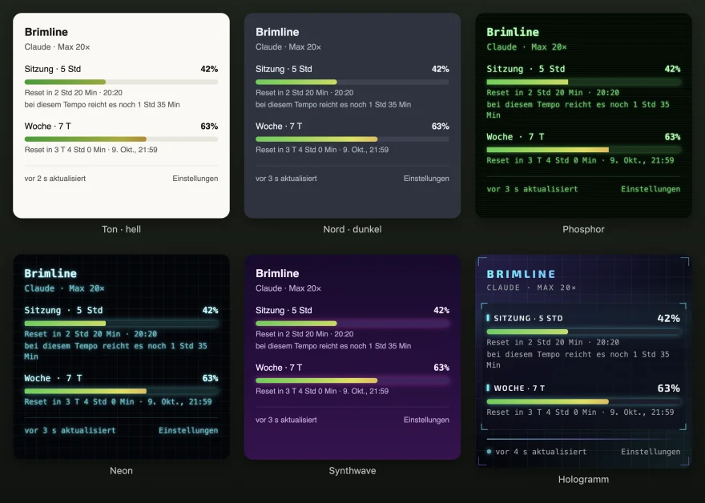Select the "Nord · dunkel" theme label
Screen dimensions: 705x503
[352, 229]
